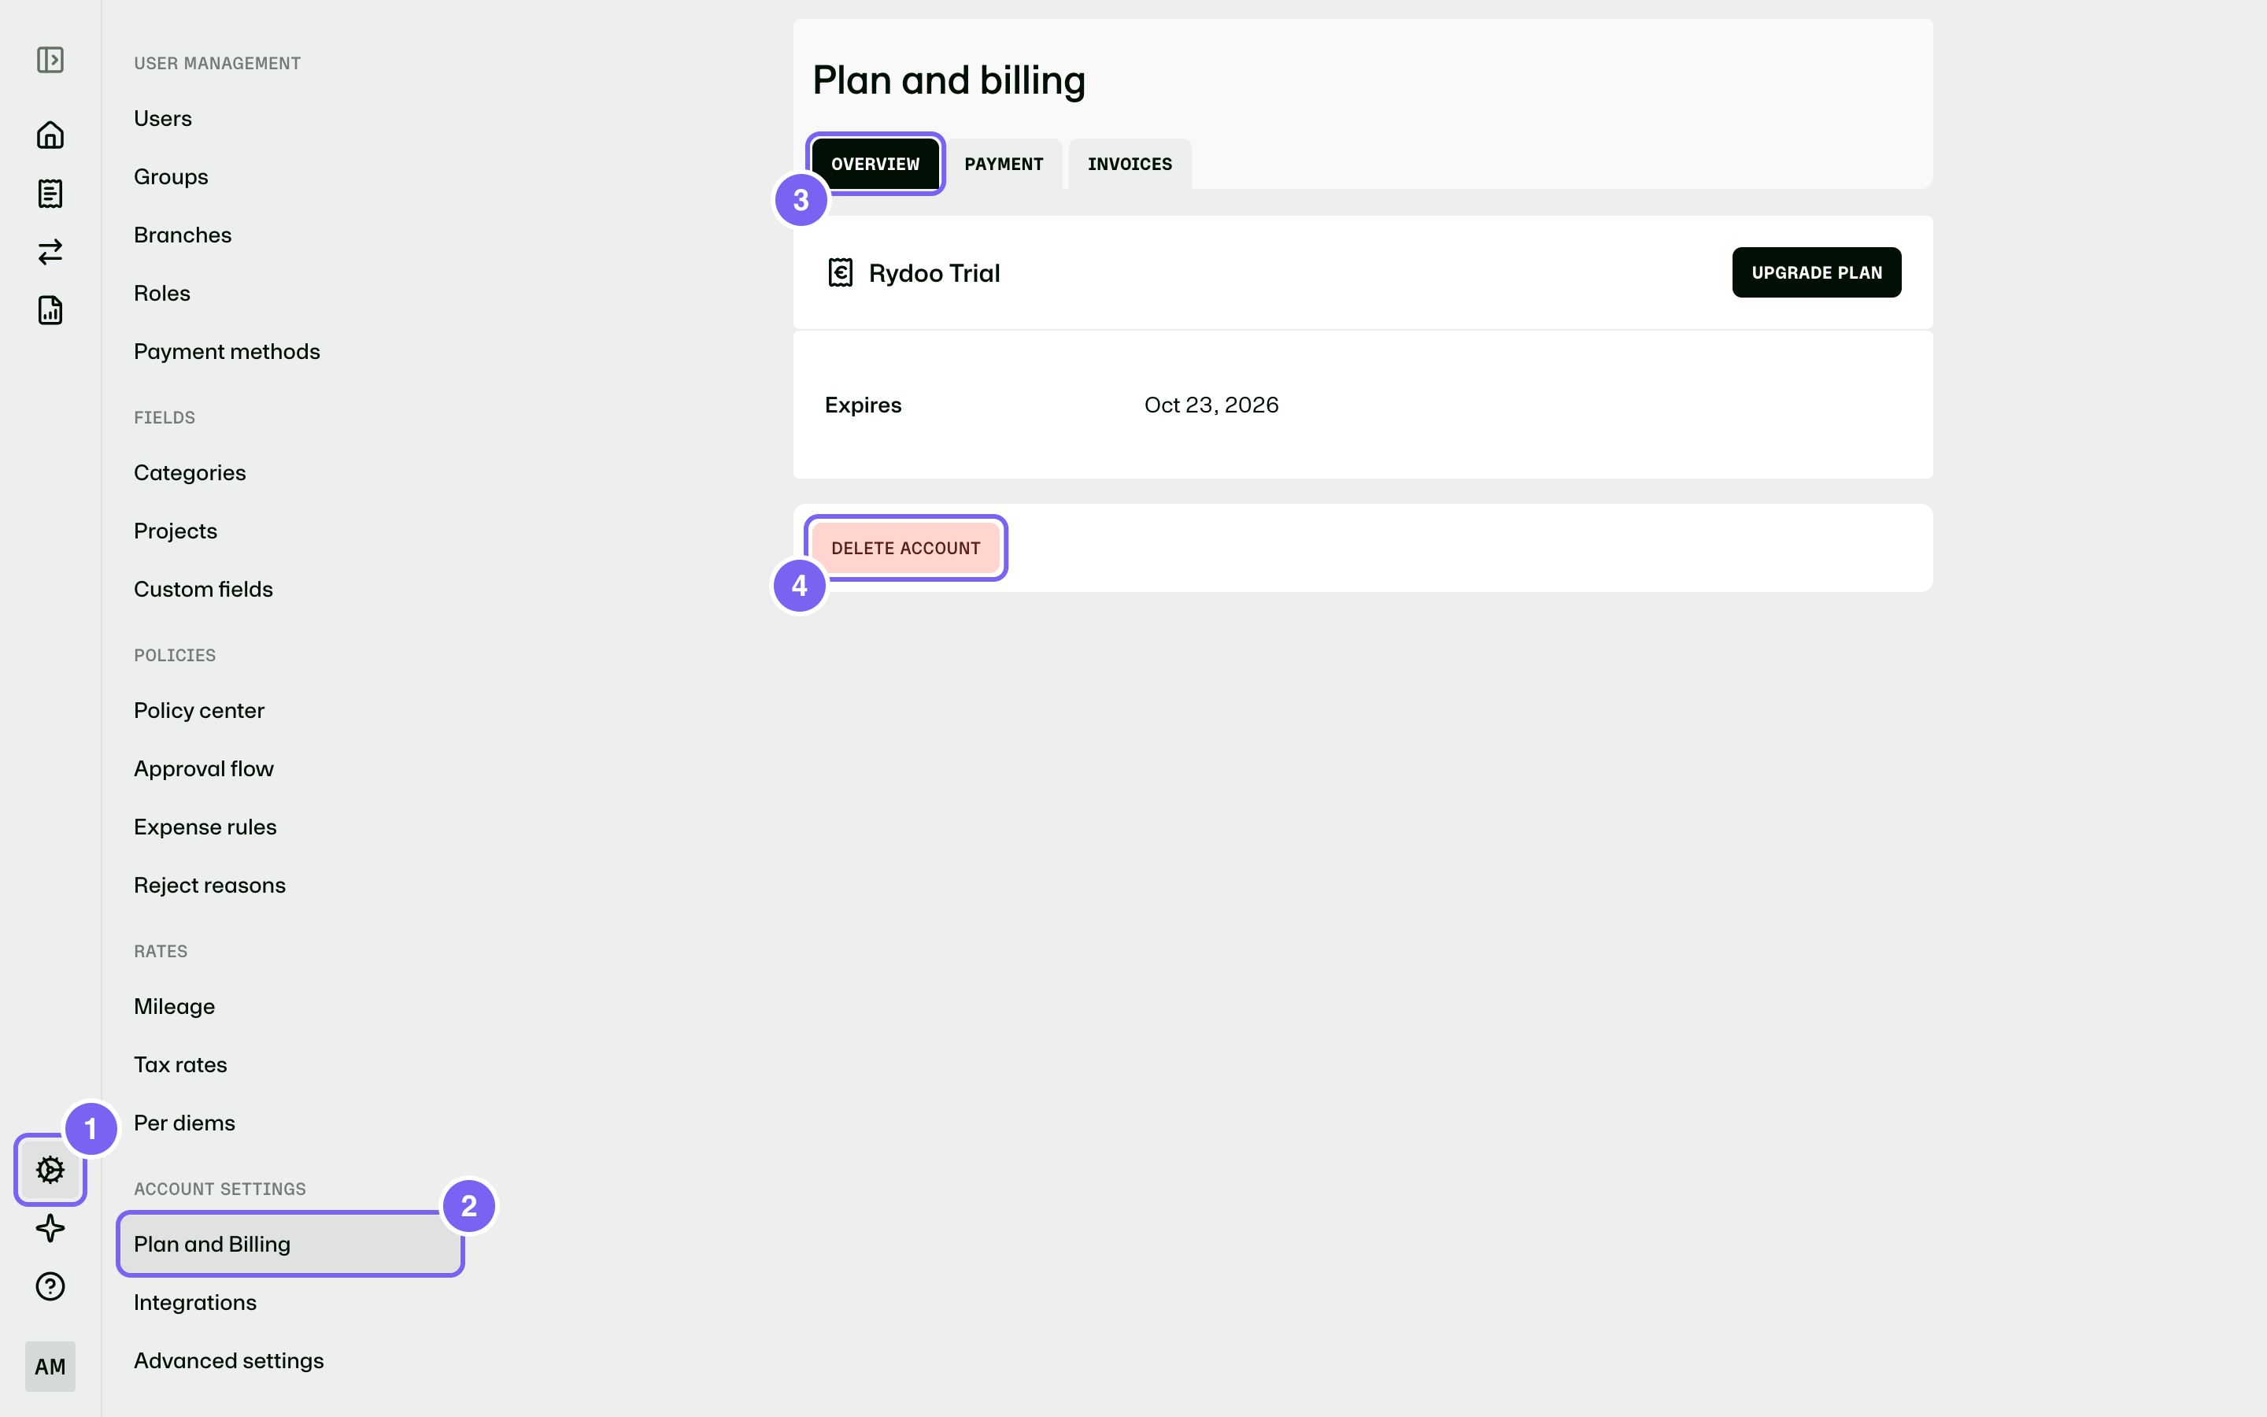Open the help question mark icon

click(50, 1287)
